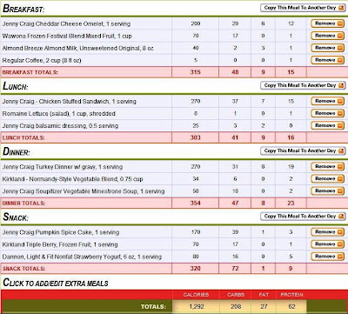
Task: Click Dinner Totals calories value 354
Action: 196,204
